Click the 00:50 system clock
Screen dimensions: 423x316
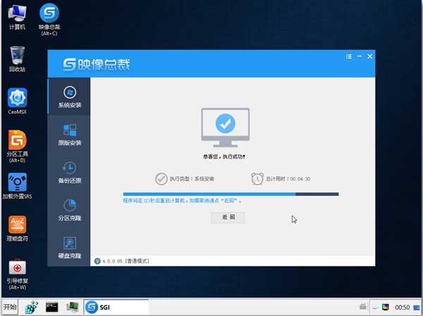(403, 308)
